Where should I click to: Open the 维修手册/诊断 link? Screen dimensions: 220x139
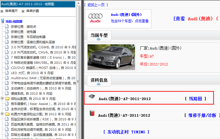pos(202,115)
